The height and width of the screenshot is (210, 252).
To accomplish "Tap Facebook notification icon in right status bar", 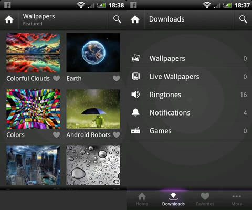I will click(133, 5).
